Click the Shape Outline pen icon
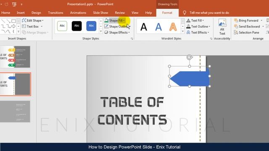The image size is (269, 151). pos(106,26)
